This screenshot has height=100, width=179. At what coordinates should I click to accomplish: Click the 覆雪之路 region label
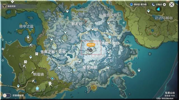110,15
